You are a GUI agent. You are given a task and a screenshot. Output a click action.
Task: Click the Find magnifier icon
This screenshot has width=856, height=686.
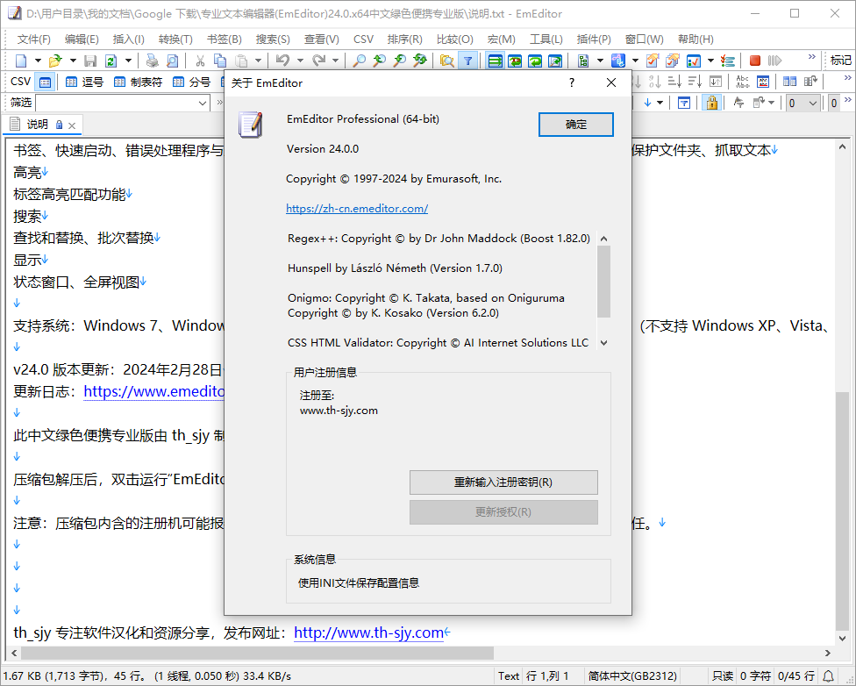pos(359,61)
